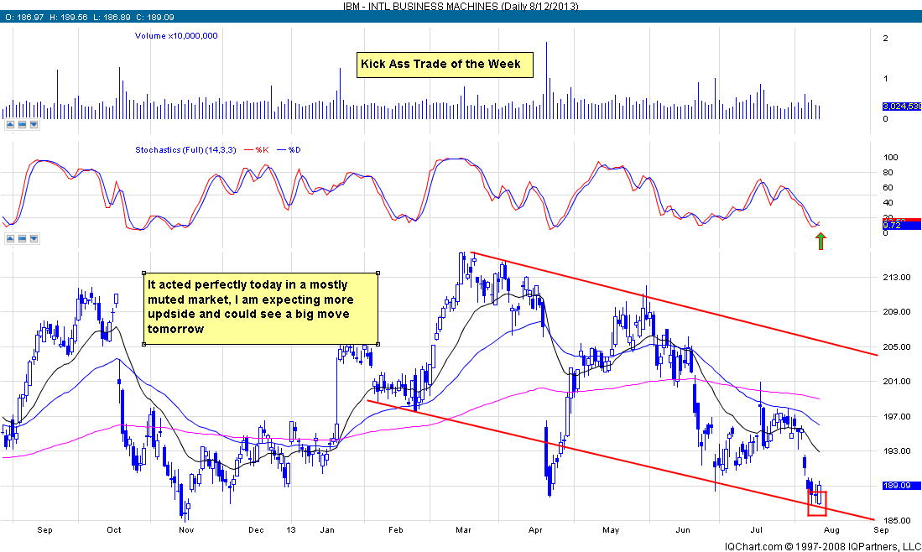Click the 189.09 current price tag
This screenshot has height=552, width=922.
(x=898, y=486)
